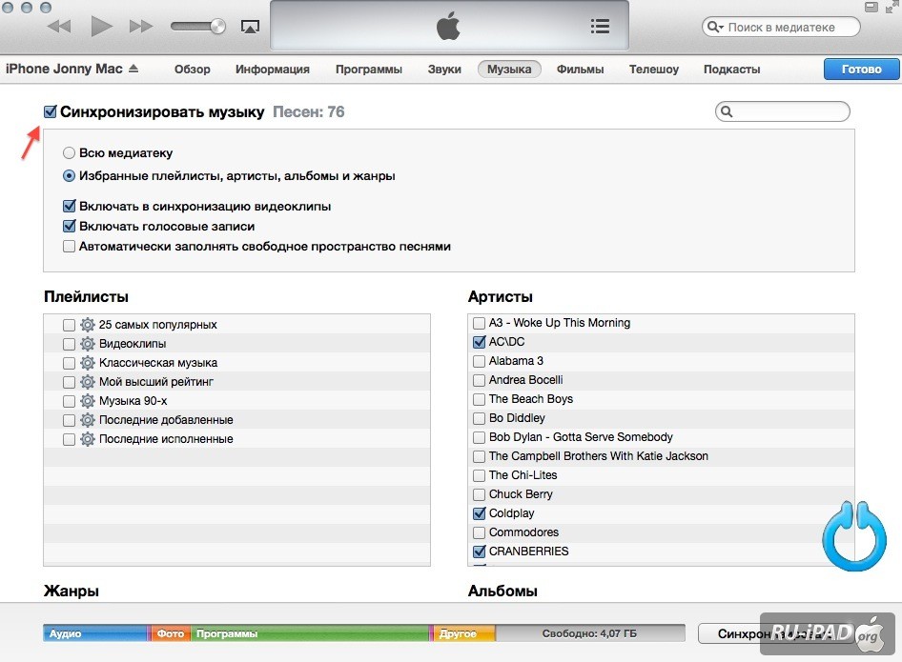Click the iPhone Jonny Mac device name
The height and width of the screenshot is (662, 902).
[x=64, y=69]
